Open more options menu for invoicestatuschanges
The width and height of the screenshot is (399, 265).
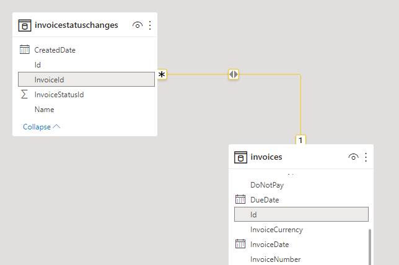pyautogui.click(x=149, y=25)
